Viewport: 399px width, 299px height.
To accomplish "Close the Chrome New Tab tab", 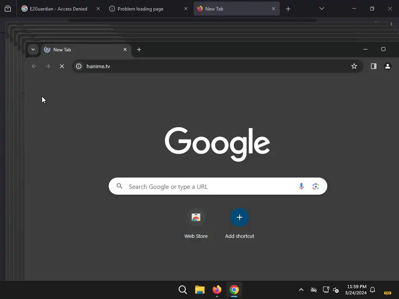I will [x=125, y=49].
